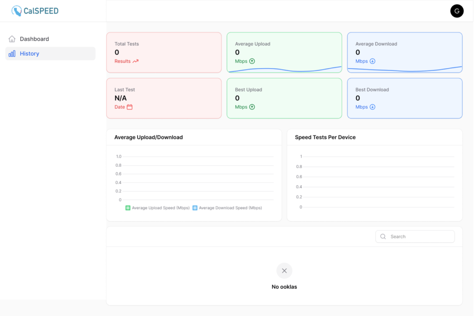Click the Speed Tests Per Device chart
The image size is (474, 316).
coord(374,182)
